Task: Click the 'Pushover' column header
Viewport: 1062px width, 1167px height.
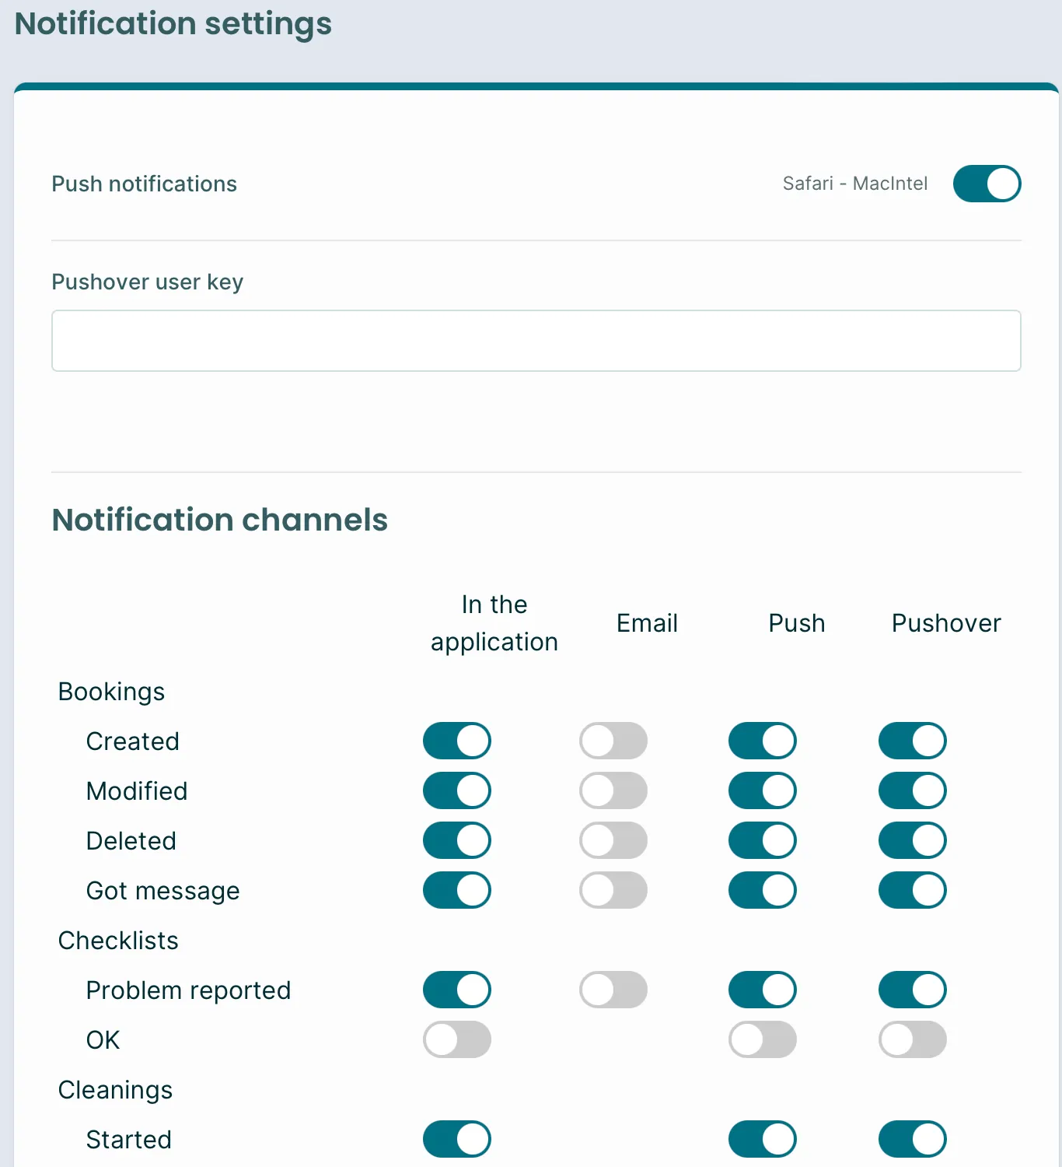Action: 946,623
